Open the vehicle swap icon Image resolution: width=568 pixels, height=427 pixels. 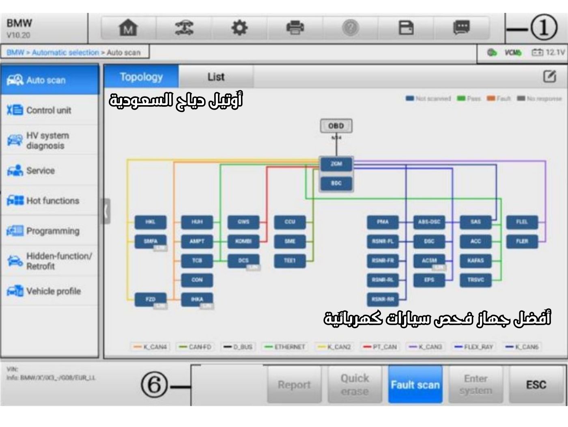184,28
